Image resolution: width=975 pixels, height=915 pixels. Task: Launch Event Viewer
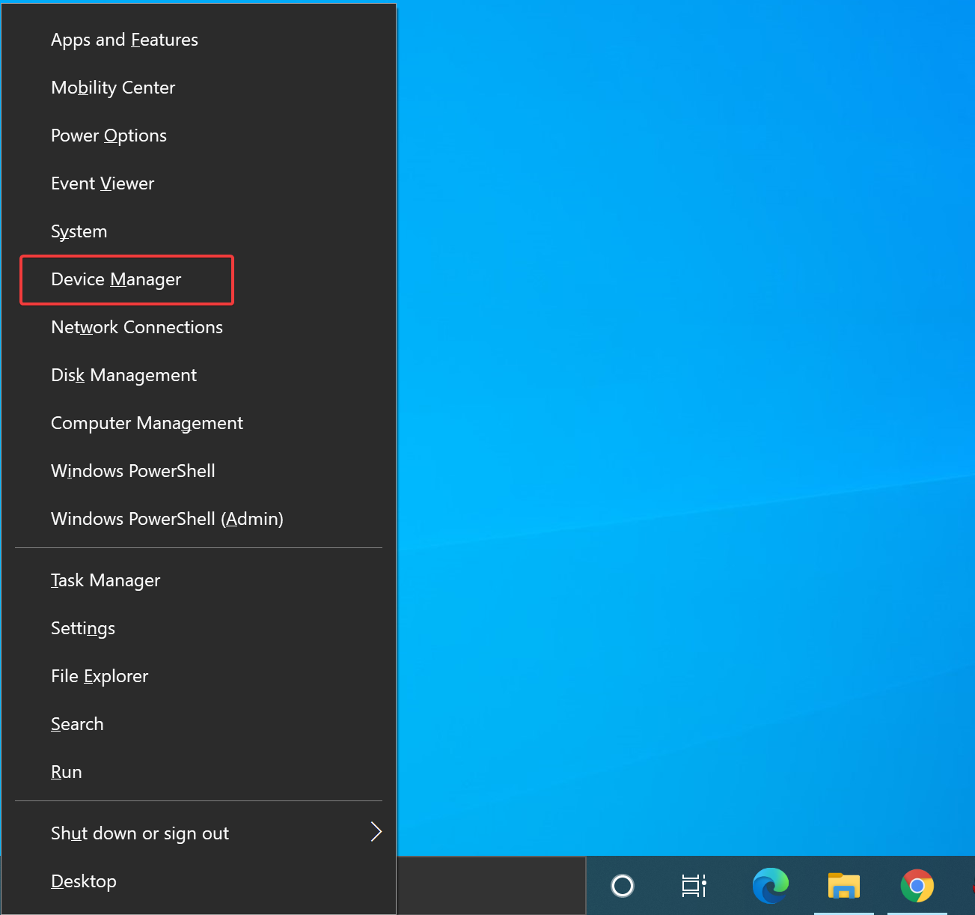(198, 183)
